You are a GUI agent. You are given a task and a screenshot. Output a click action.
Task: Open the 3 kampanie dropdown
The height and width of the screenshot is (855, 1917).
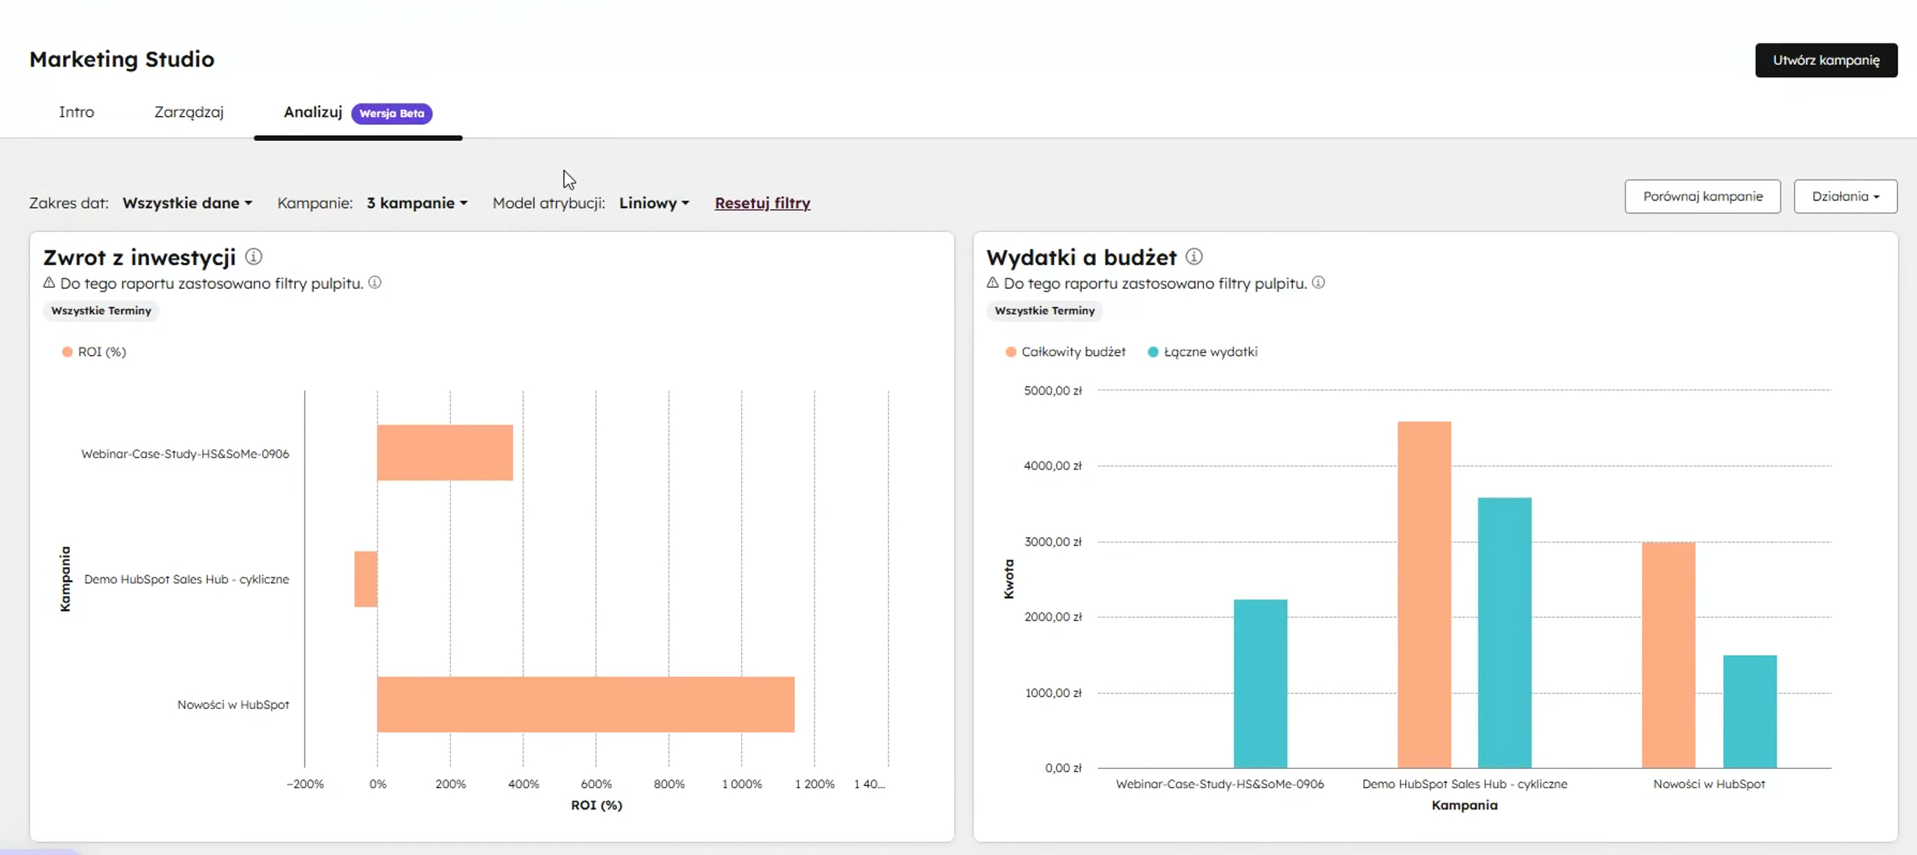tap(416, 203)
